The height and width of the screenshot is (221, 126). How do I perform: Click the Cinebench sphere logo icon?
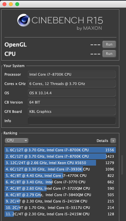pos(23,20)
